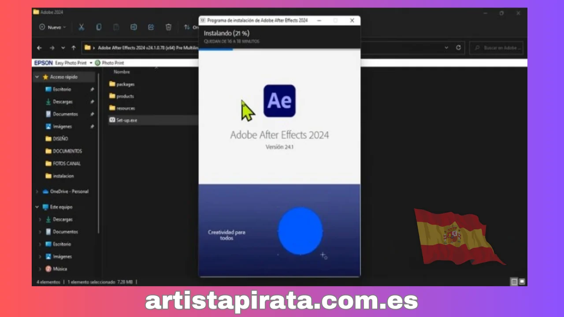Click the installer progress bar

tap(279, 49)
